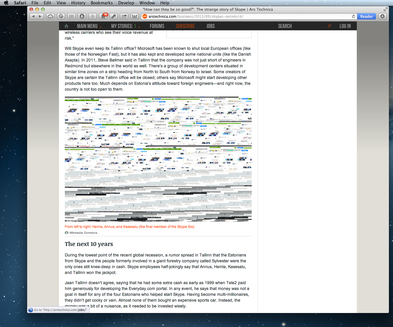This screenshot has height=327, width=393.
Task: Open Reader view
Action: [x=366, y=17]
